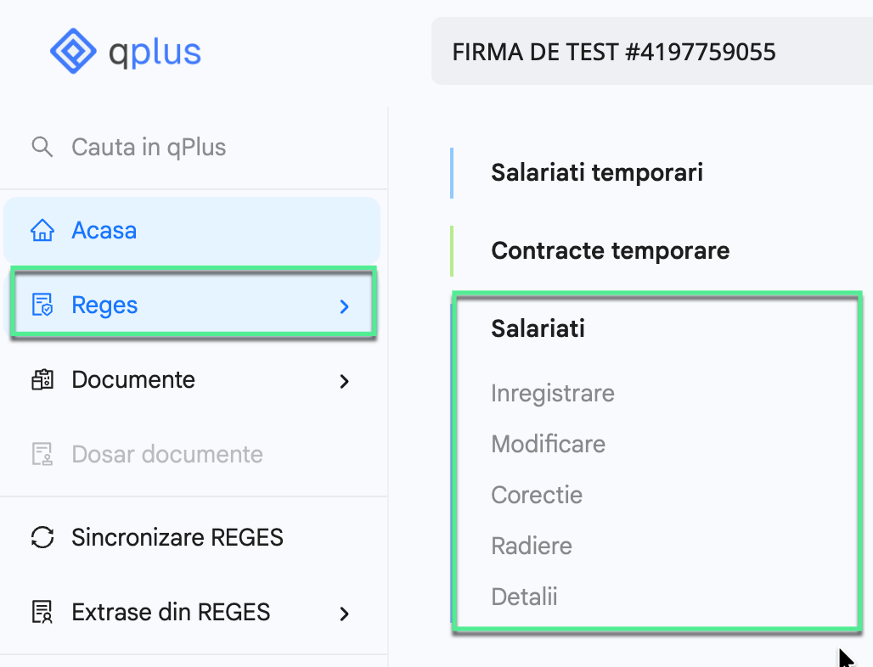Open Detalii under Salariati
The image size is (873, 667).
pyautogui.click(x=524, y=597)
